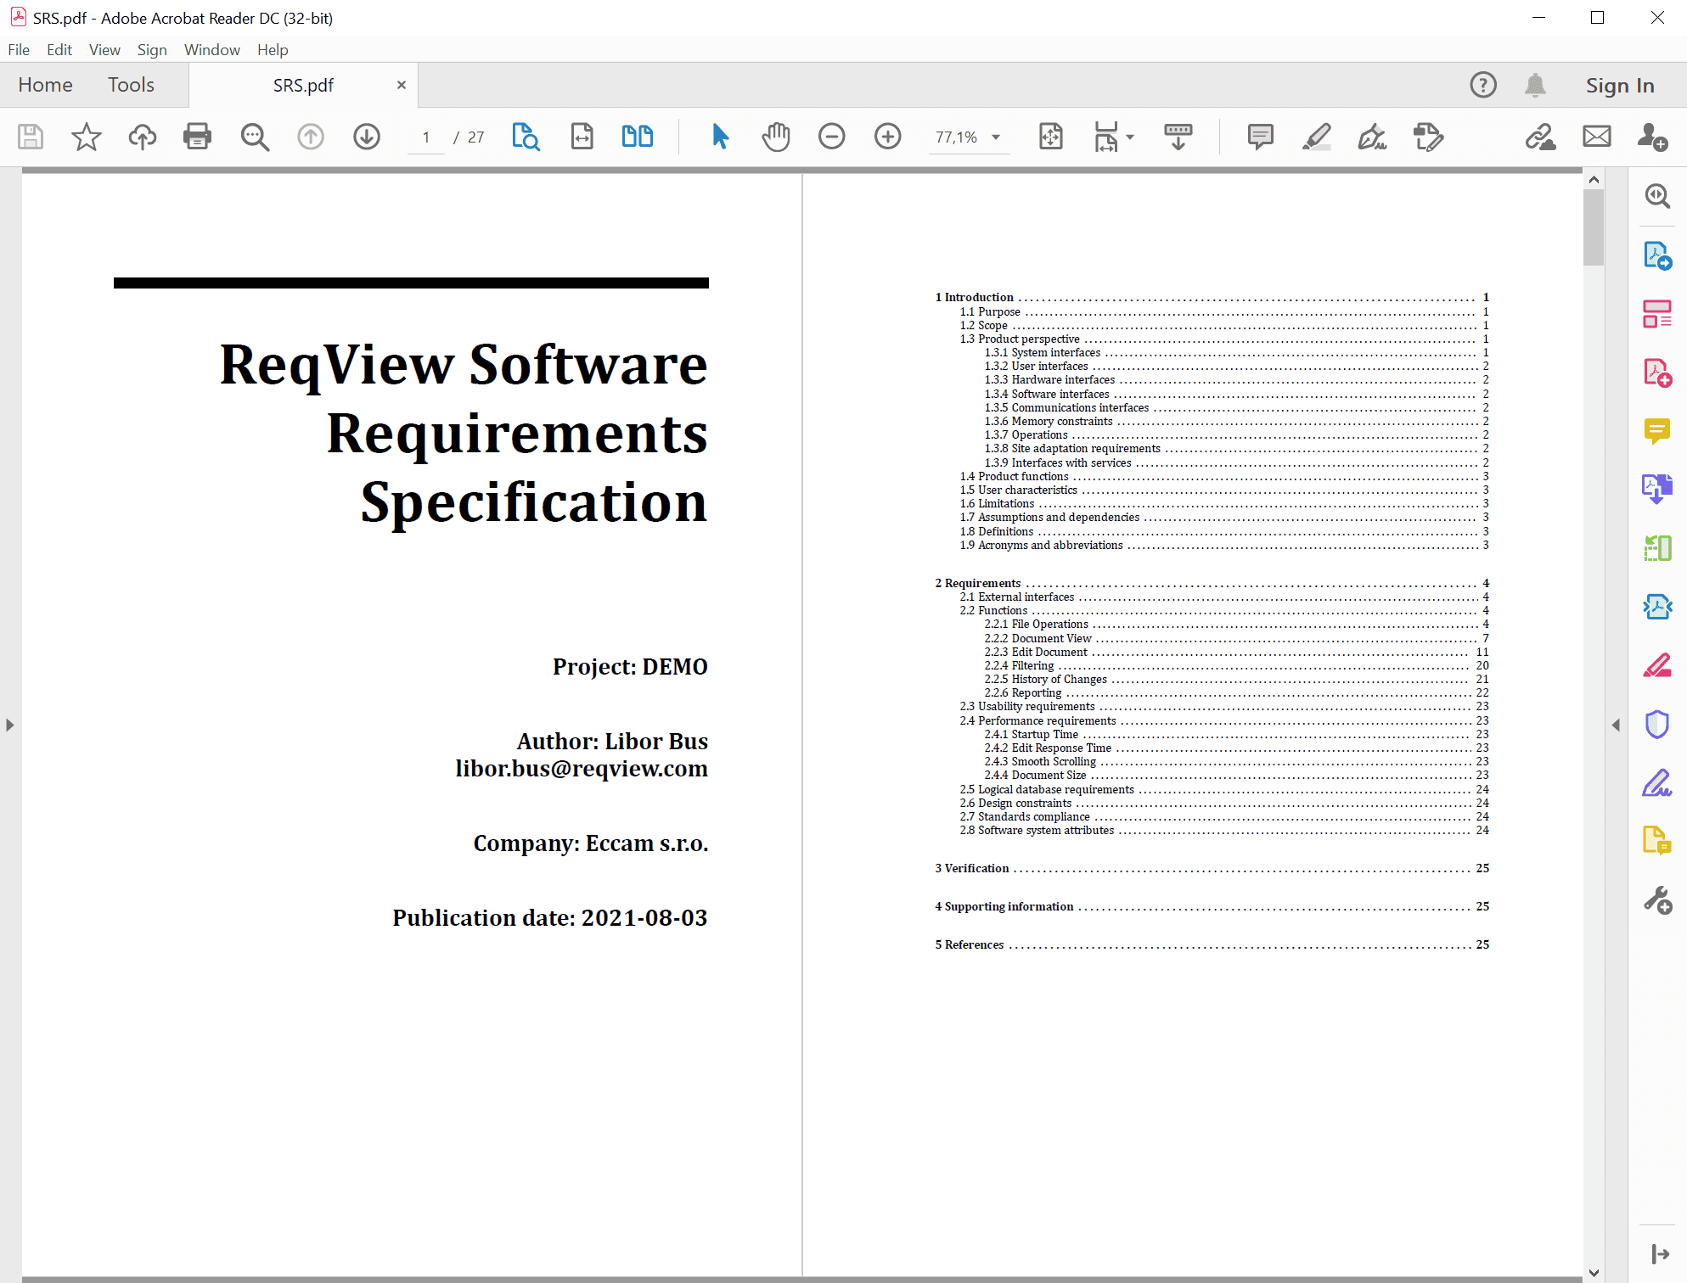1687x1283 pixels.
Task: Click the vertical scrollbar thumb
Action: tap(1594, 227)
